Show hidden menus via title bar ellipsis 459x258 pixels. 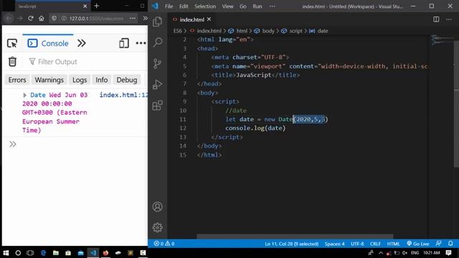pos(273,6)
